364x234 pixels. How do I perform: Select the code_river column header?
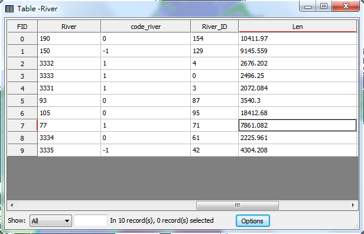tap(145, 27)
